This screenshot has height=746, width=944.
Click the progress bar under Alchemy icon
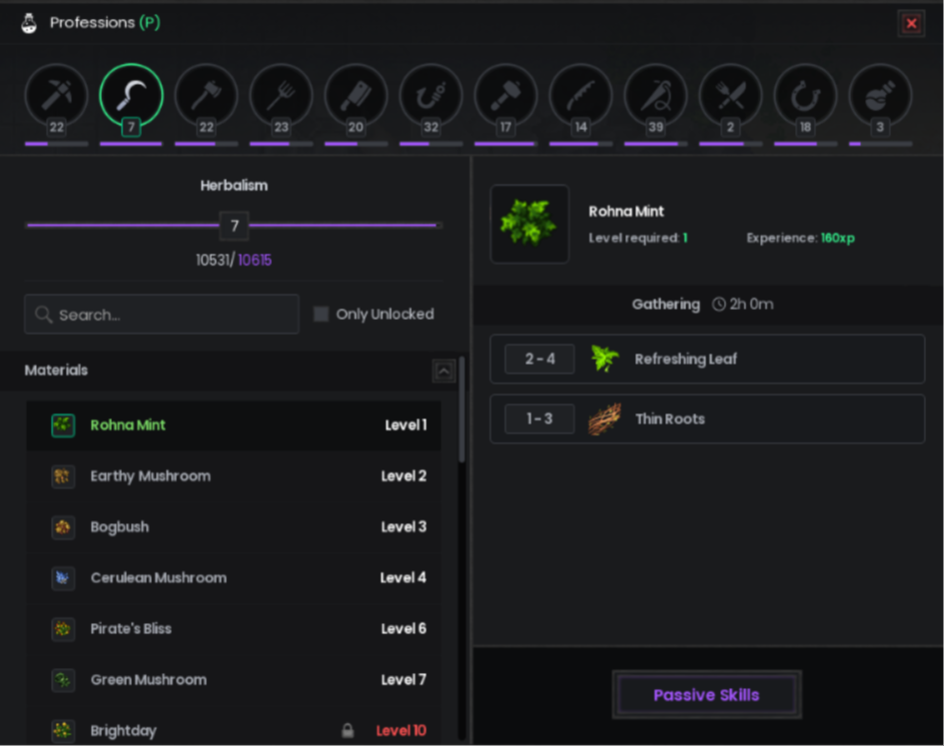click(x=880, y=144)
